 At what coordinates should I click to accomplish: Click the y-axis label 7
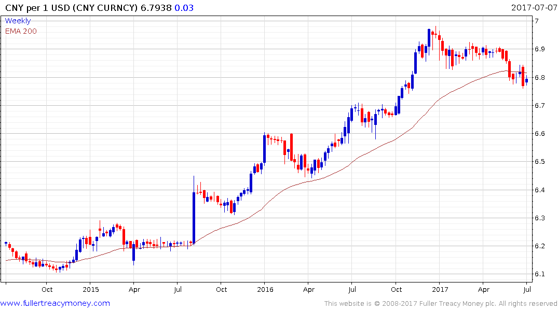click(537, 21)
